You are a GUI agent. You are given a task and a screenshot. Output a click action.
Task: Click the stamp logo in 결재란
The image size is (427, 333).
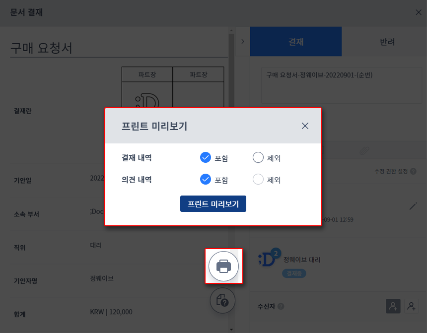(x=147, y=101)
